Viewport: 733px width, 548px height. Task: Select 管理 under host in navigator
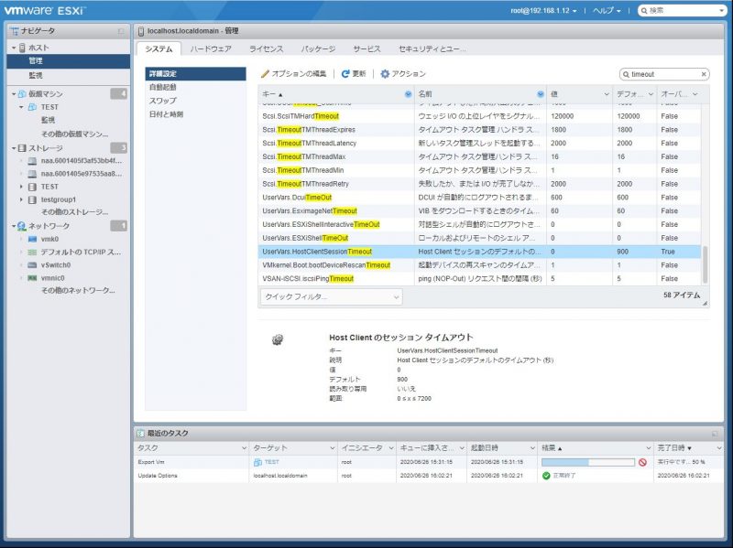pos(68,61)
